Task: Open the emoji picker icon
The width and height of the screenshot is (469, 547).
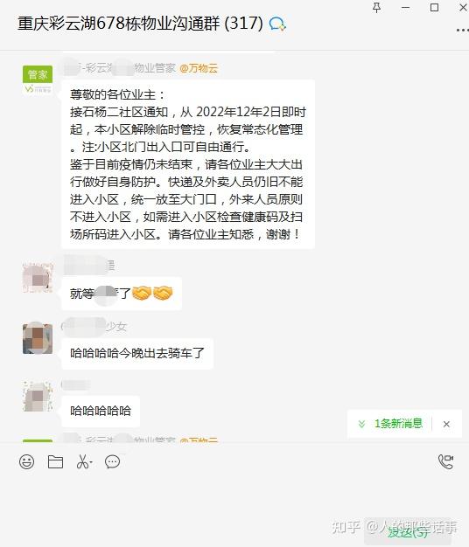Action: click(x=26, y=462)
